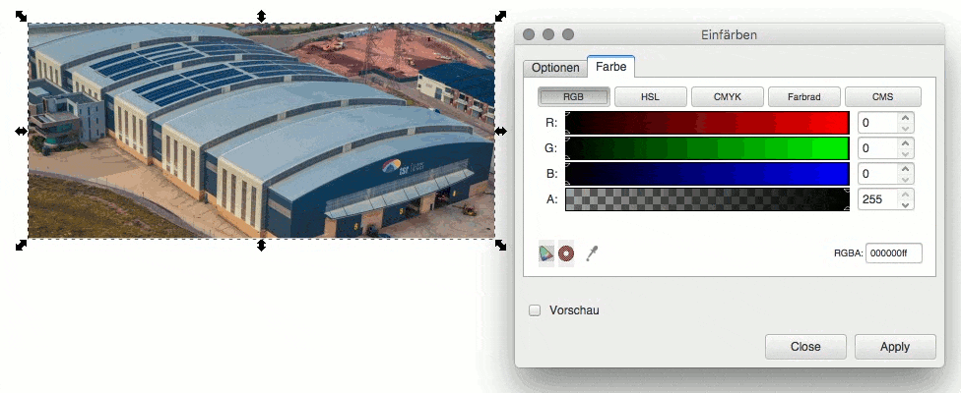This screenshot has height=393, width=961.
Task: Click the top-left diagonal resize handle
Action: click(x=21, y=16)
